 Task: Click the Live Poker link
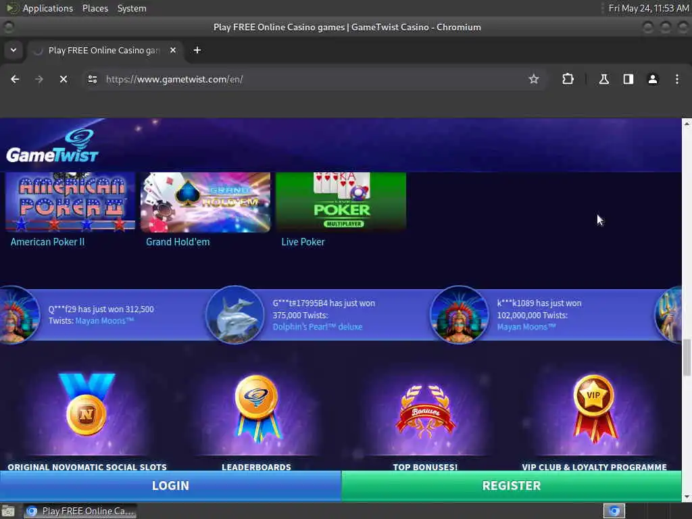point(303,242)
